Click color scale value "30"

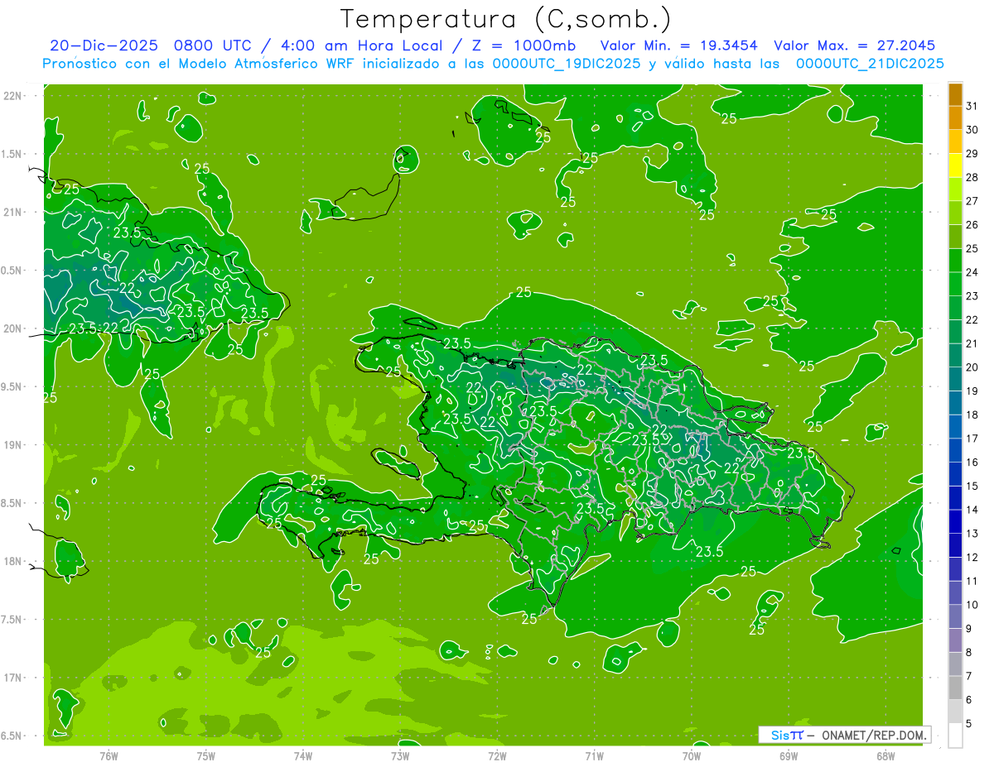(972, 130)
